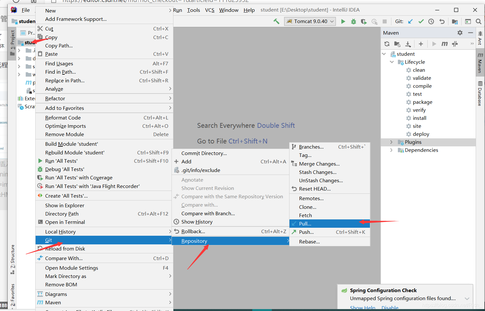
Task: Show more Maven toolbar items chevron
Action: coord(472,44)
